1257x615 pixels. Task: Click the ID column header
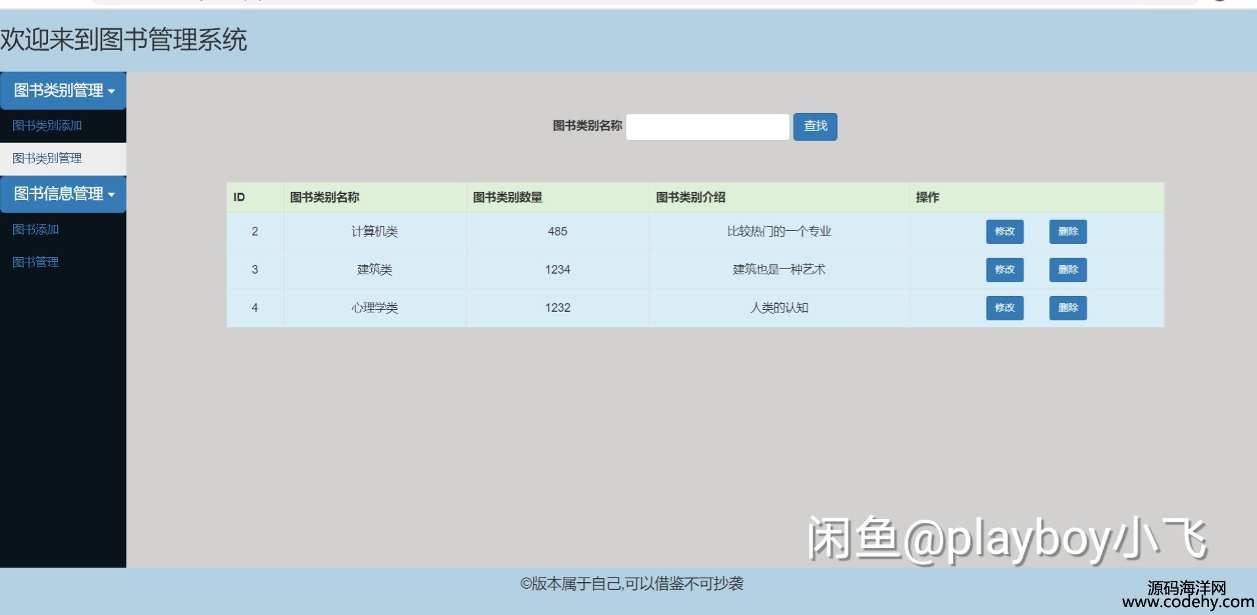pos(255,197)
